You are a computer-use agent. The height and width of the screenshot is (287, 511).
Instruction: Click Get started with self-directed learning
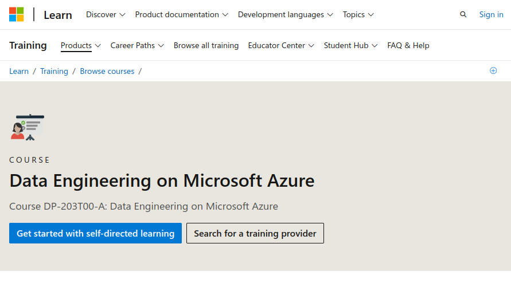coord(95,233)
